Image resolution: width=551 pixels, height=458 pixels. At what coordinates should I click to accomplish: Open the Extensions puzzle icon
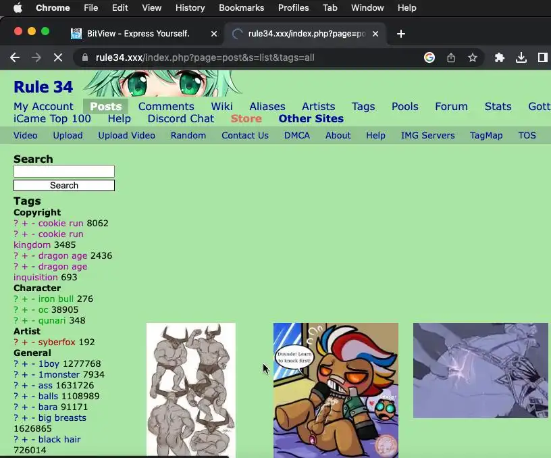pos(500,57)
